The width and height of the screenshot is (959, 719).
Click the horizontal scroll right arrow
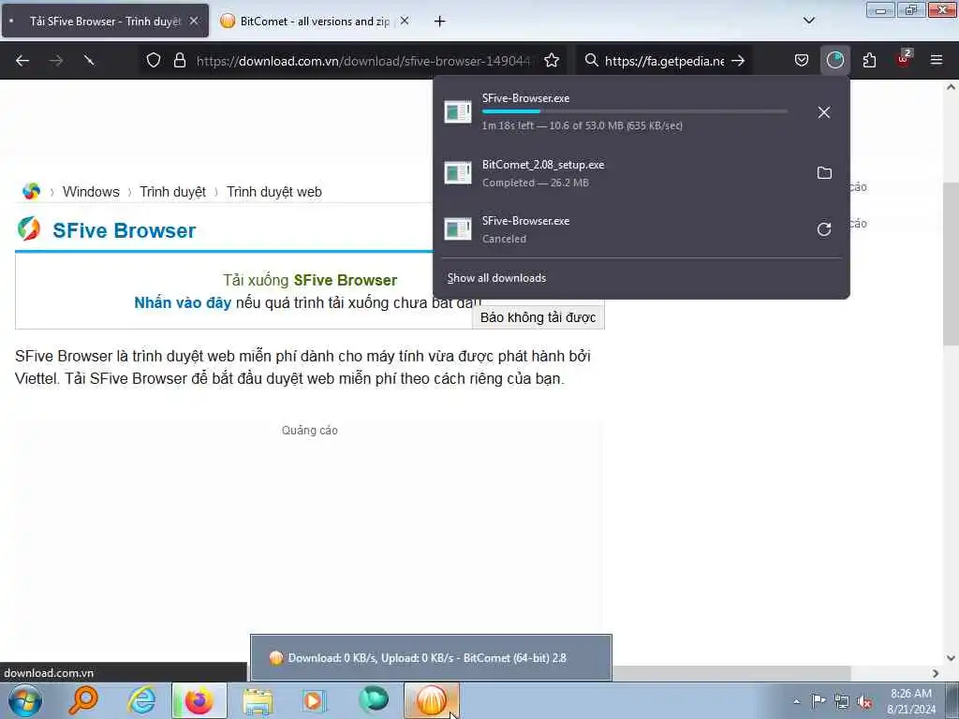pos(936,673)
